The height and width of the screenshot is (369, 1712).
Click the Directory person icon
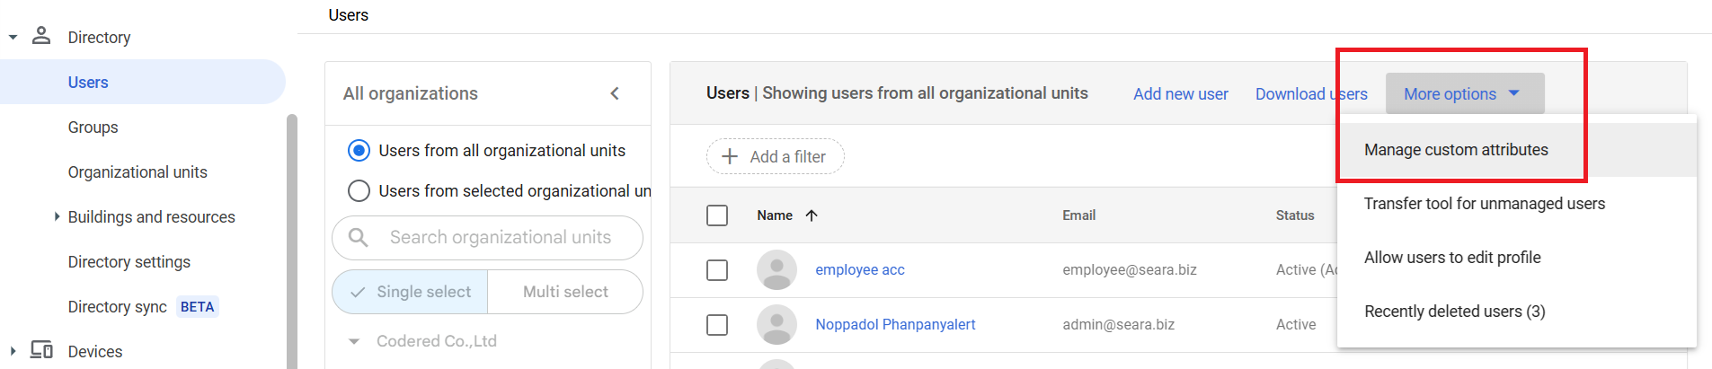click(41, 36)
